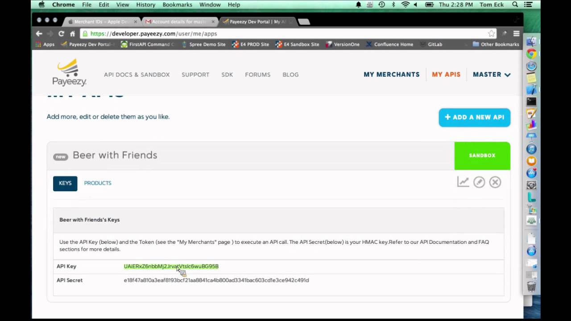The width and height of the screenshot is (571, 321).
Task: Visit the FORUMS link
Action: coord(257,74)
